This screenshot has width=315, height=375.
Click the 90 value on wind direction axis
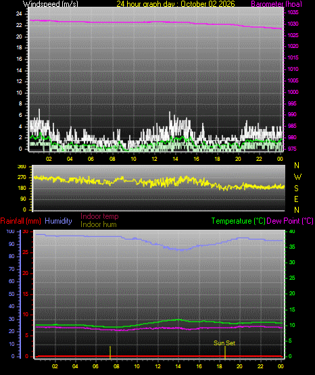(23, 199)
